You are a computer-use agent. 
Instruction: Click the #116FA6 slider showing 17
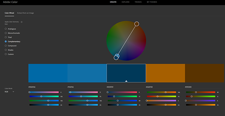83,92
